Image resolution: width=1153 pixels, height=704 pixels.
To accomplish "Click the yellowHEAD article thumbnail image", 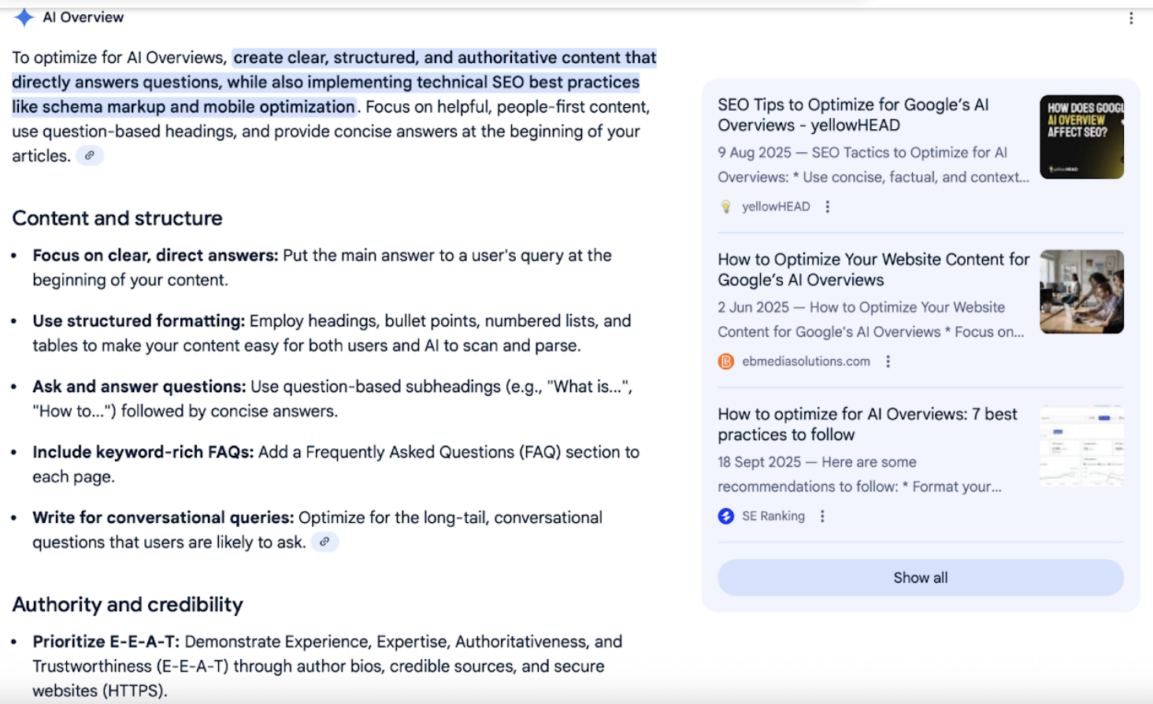I will click(x=1081, y=137).
